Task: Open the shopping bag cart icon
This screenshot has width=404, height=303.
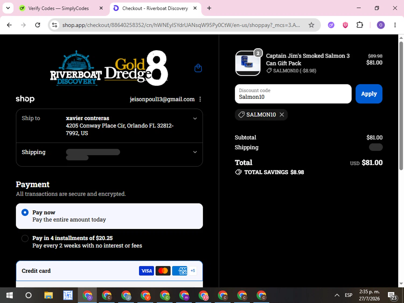Action: tap(198, 68)
